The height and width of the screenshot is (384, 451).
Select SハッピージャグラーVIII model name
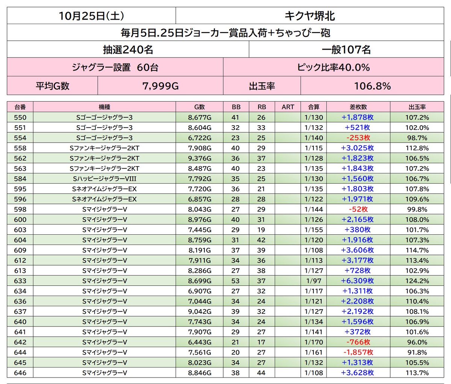pyautogui.click(x=104, y=179)
